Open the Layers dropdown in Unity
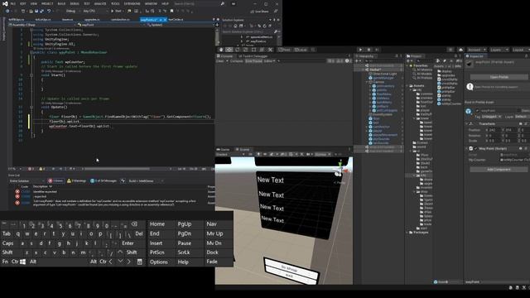The image size is (530, 298). click(x=499, y=50)
